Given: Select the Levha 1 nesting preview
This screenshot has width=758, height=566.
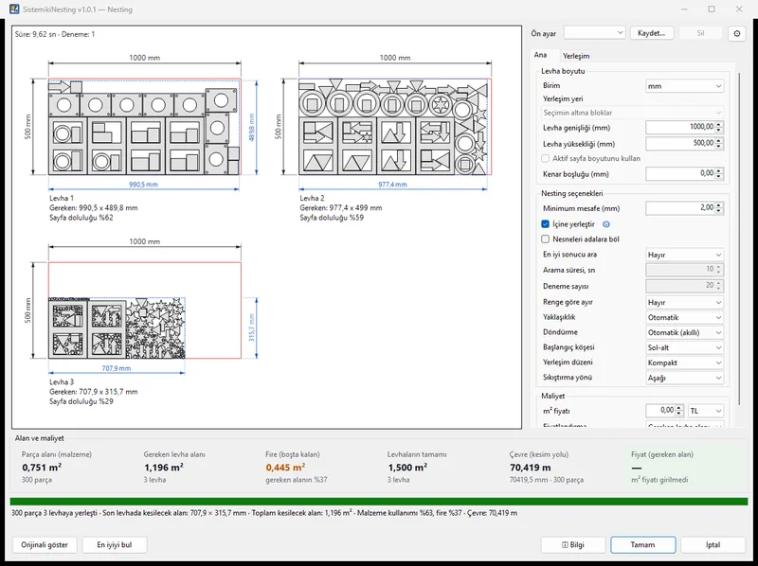Looking at the screenshot, I should [145, 127].
